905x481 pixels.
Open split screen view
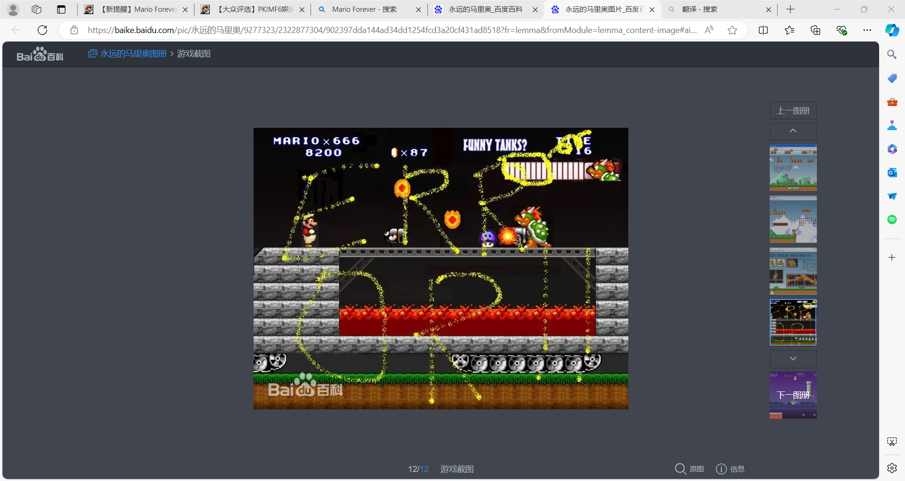coord(763,30)
